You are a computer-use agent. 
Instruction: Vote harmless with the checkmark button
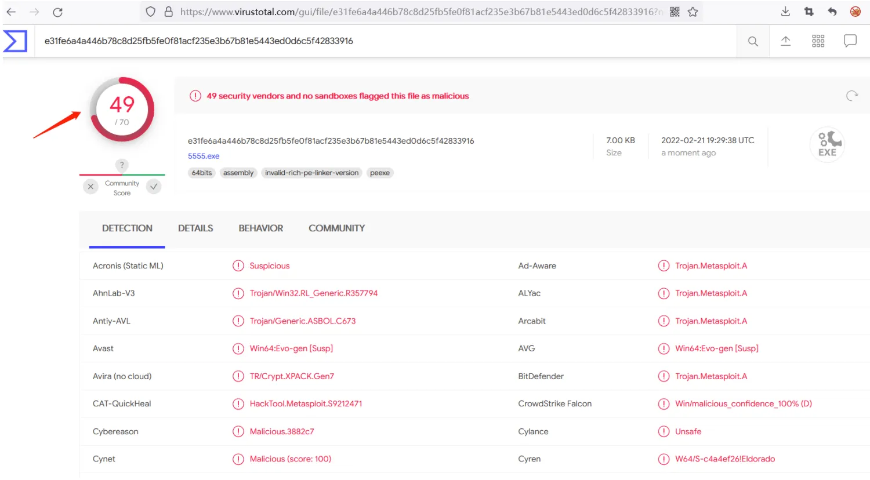pos(154,187)
